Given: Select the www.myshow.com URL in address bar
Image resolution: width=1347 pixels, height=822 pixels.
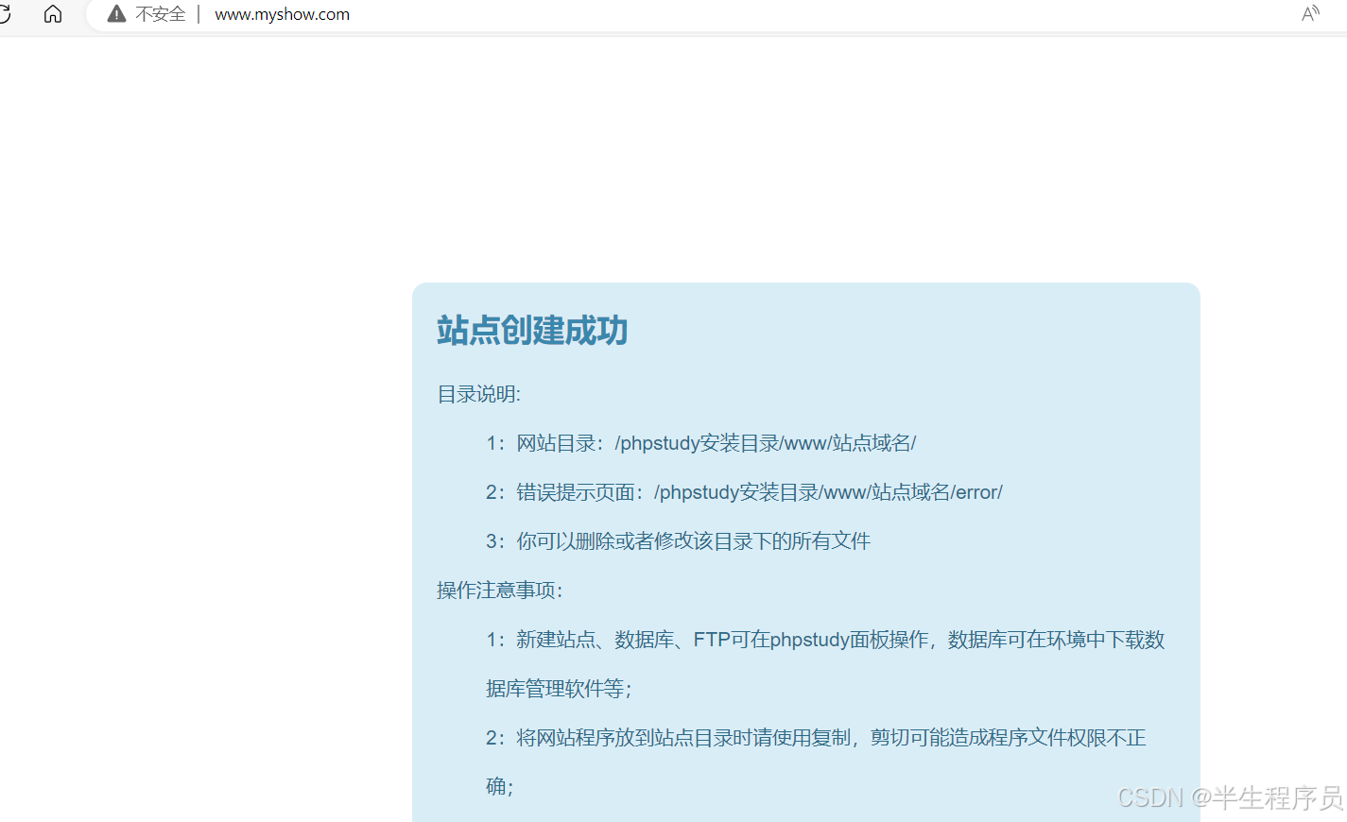Looking at the screenshot, I should click(282, 14).
